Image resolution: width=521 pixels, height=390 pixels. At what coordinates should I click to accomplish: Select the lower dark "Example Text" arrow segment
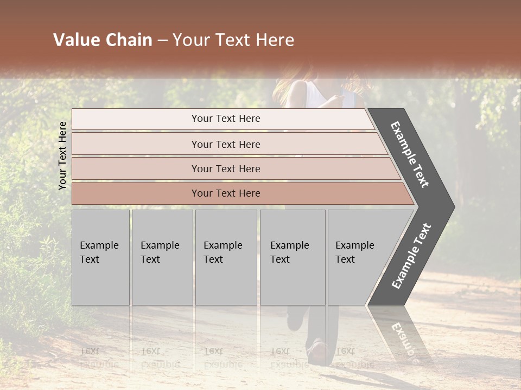coord(411,256)
